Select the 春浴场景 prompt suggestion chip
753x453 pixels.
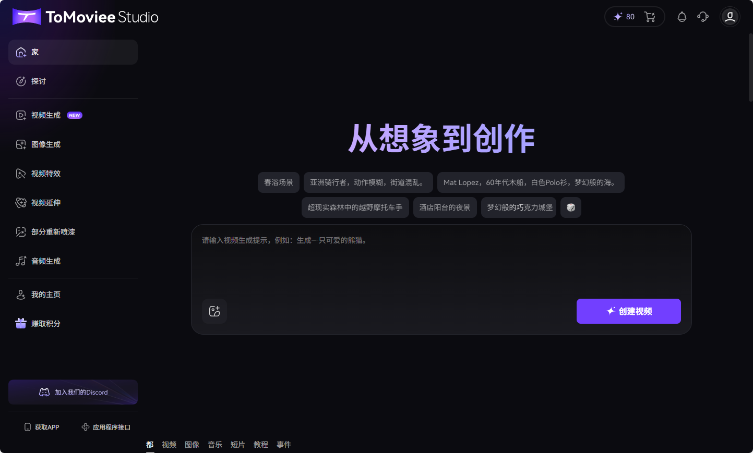coord(278,182)
